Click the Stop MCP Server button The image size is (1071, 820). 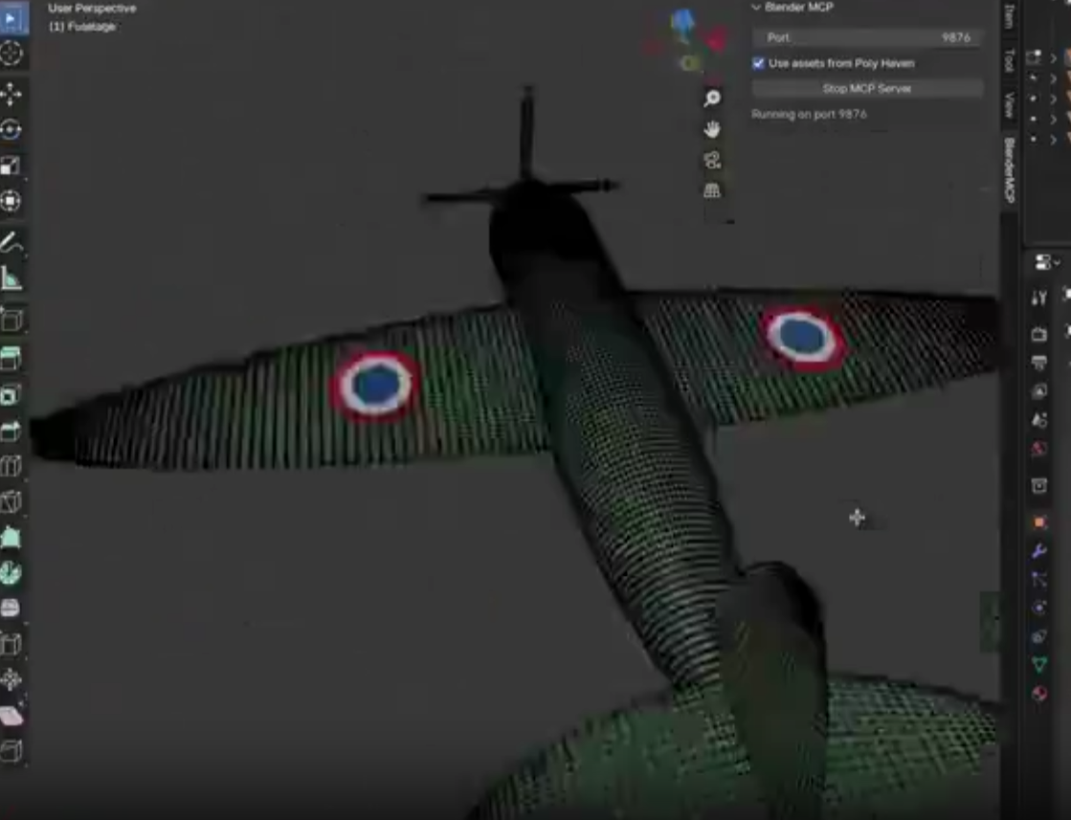[867, 89]
